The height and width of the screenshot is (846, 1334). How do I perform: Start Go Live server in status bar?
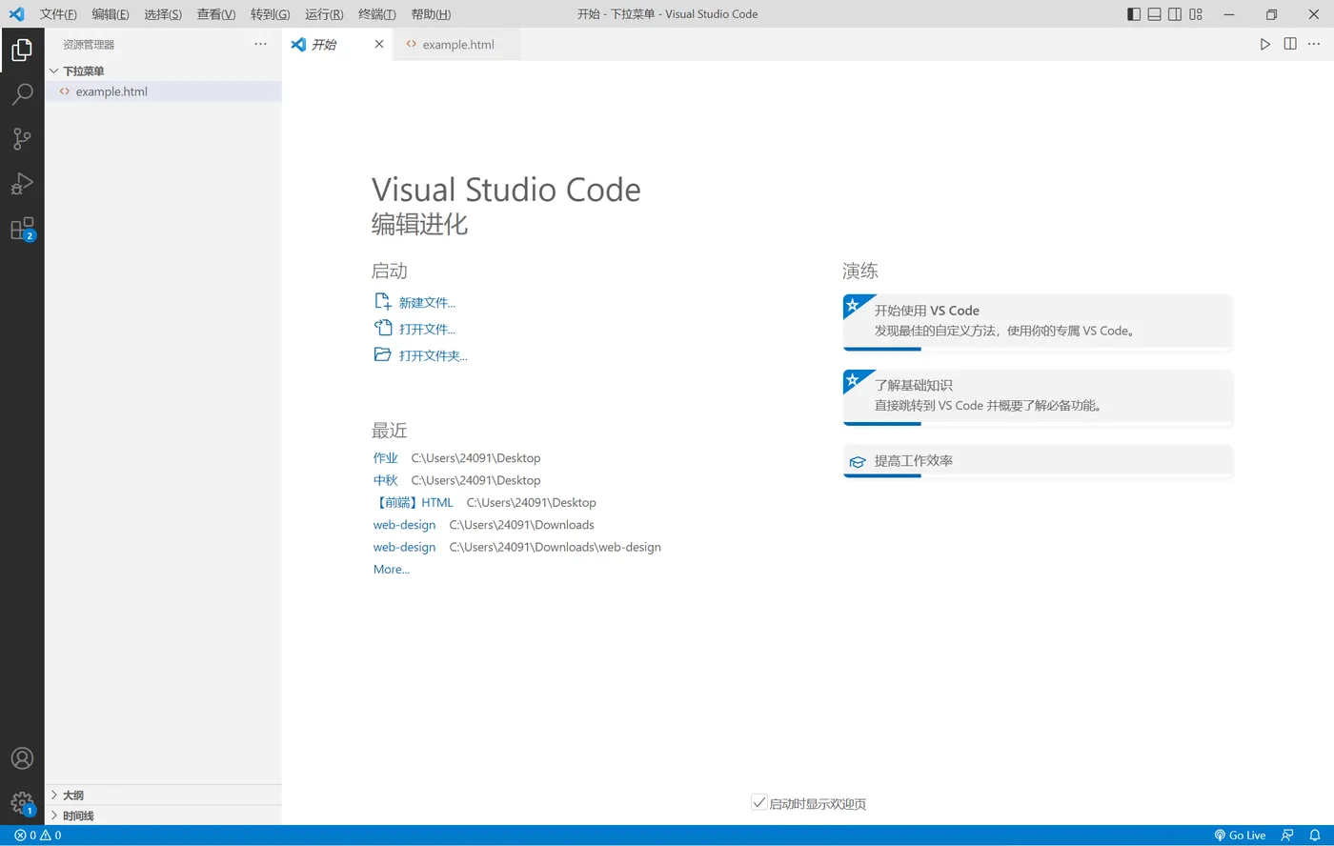click(1240, 836)
